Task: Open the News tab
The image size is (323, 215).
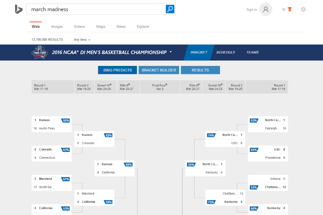Action: pyautogui.click(x=121, y=27)
